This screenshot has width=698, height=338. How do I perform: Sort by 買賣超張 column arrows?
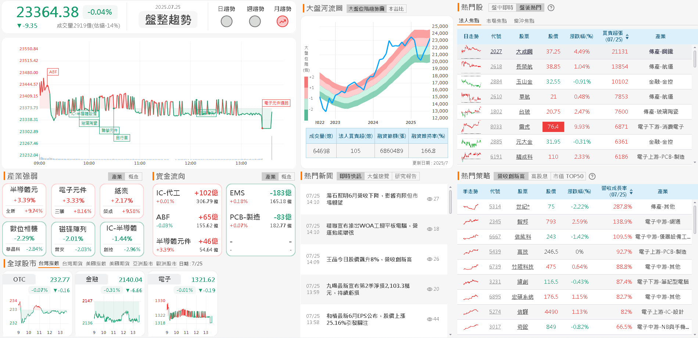pyautogui.click(x=627, y=37)
